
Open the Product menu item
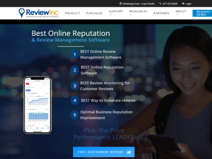point(72,13)
